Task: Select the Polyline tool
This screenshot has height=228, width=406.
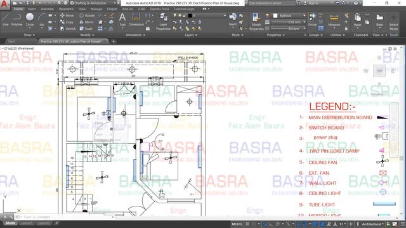Action: tap(16, 20)
